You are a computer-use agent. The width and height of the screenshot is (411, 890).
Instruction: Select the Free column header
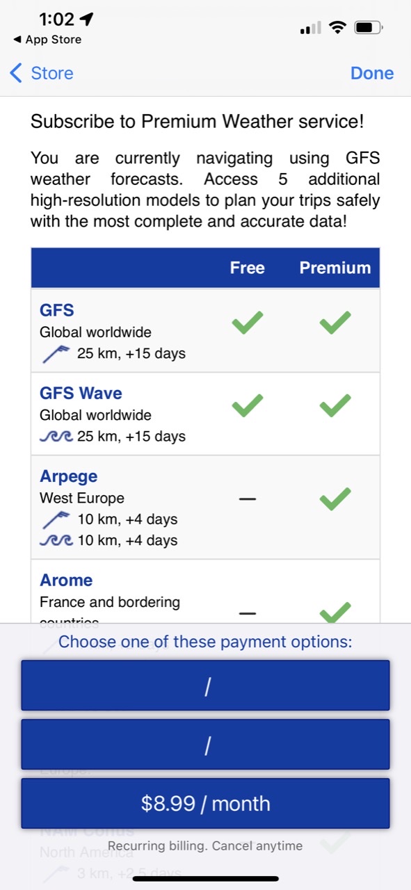pos(247,267)
